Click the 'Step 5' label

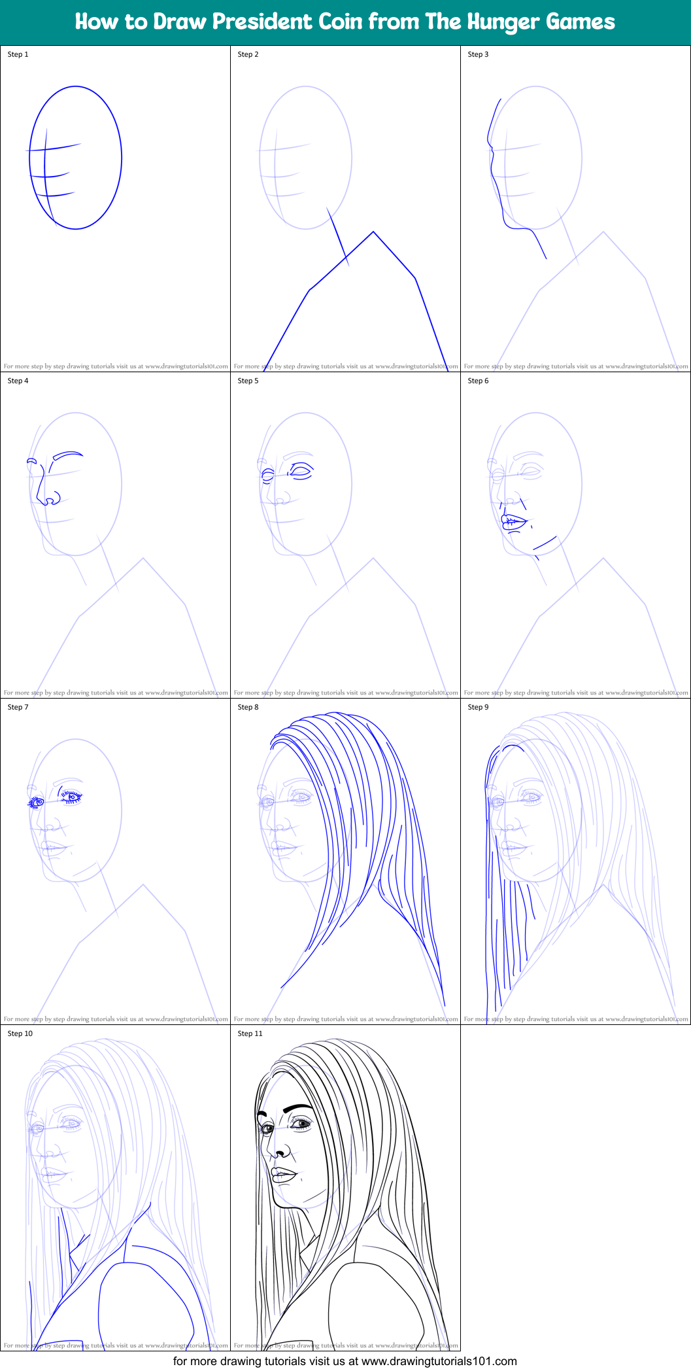pyautogui.click(x=248, y=381)
